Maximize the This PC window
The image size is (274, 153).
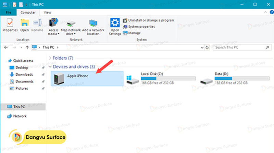(x=255, y=4)
